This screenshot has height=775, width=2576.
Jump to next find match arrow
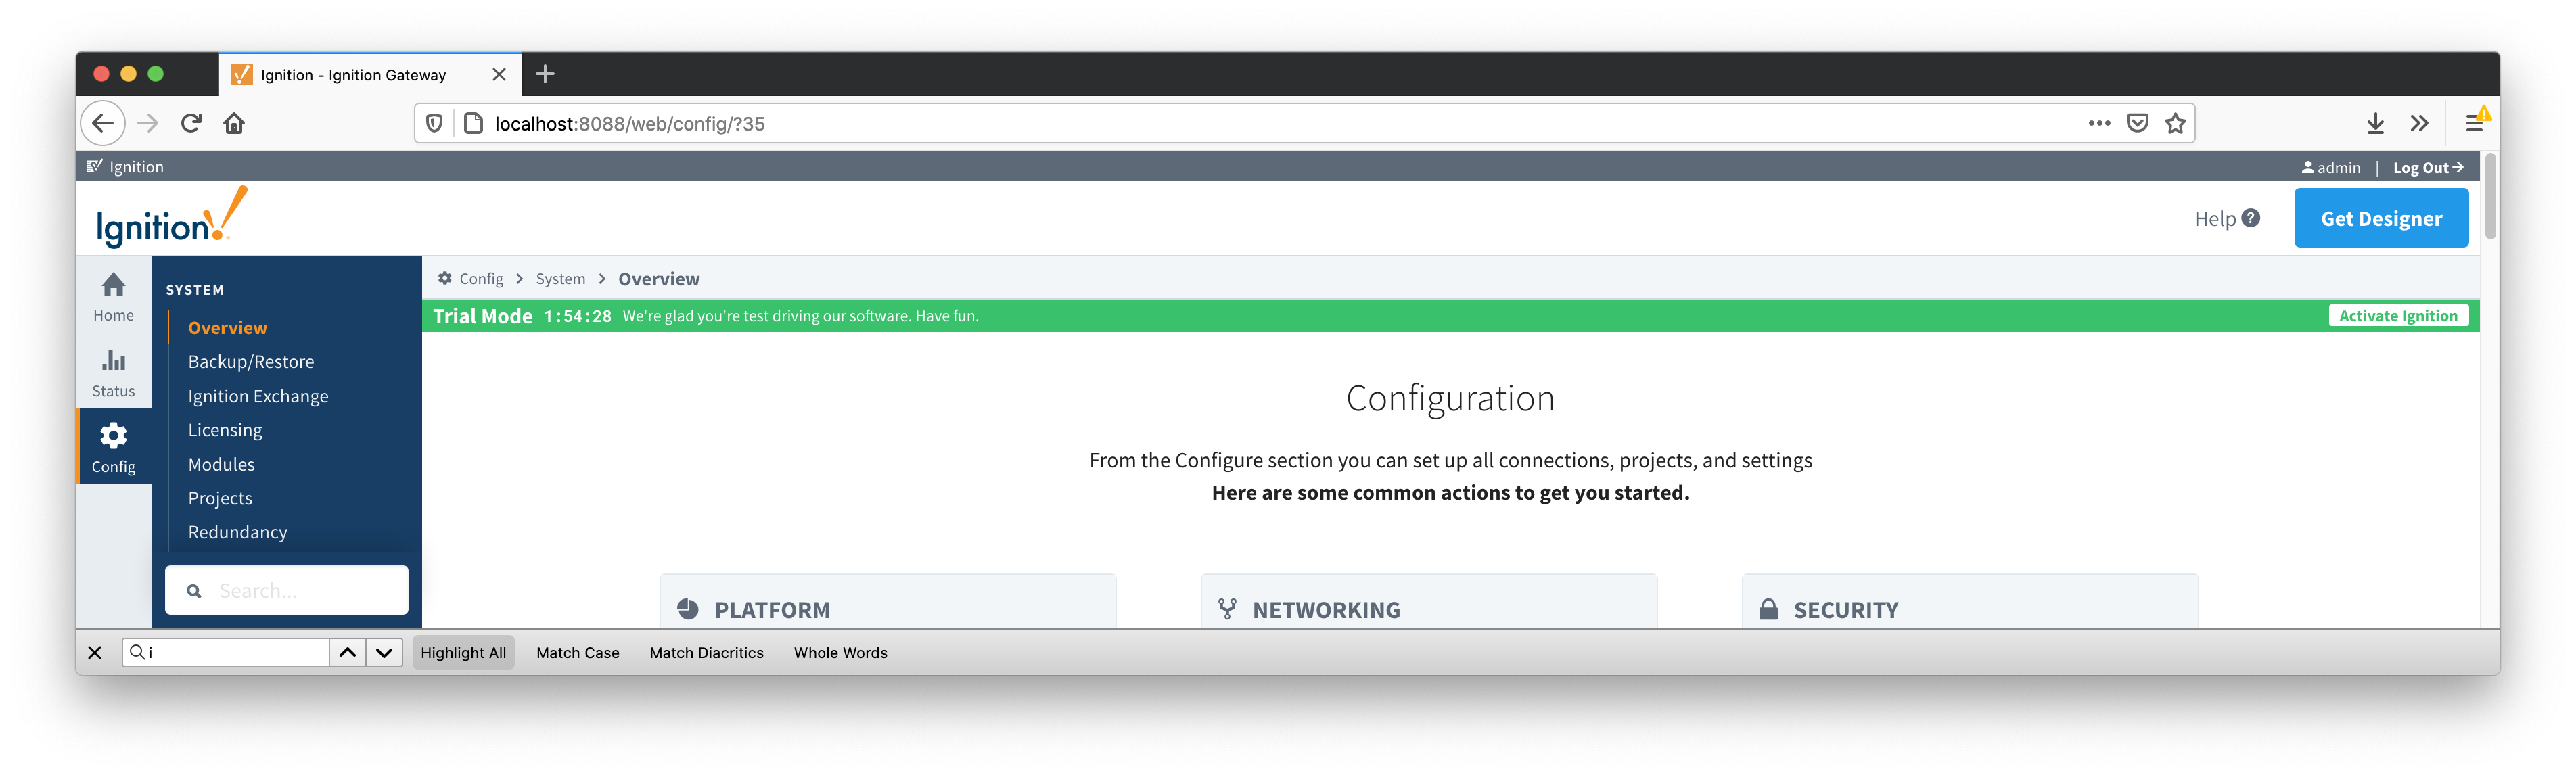point(384,652)
